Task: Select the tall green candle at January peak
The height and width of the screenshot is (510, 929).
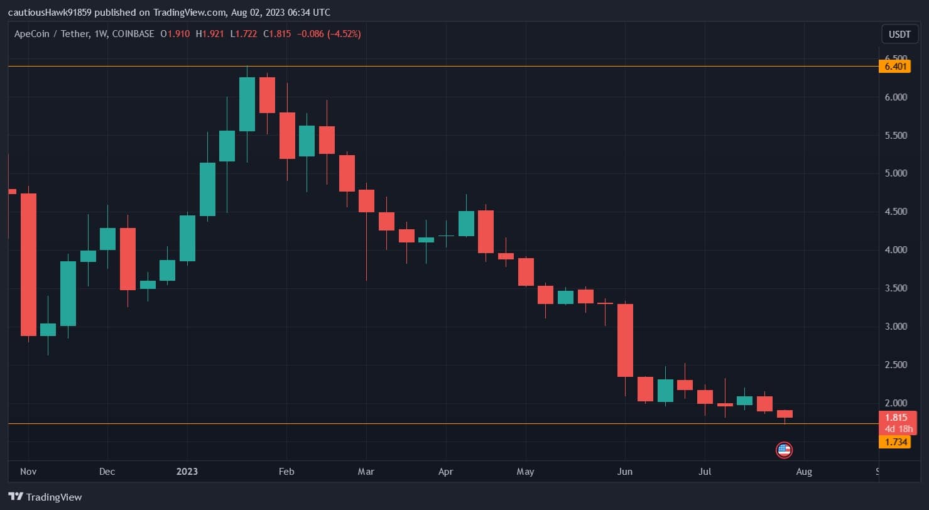Action: 247,104
